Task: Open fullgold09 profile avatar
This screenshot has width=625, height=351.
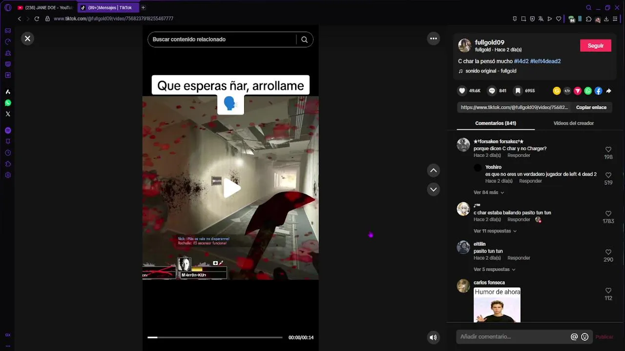Action: point(464,46)
